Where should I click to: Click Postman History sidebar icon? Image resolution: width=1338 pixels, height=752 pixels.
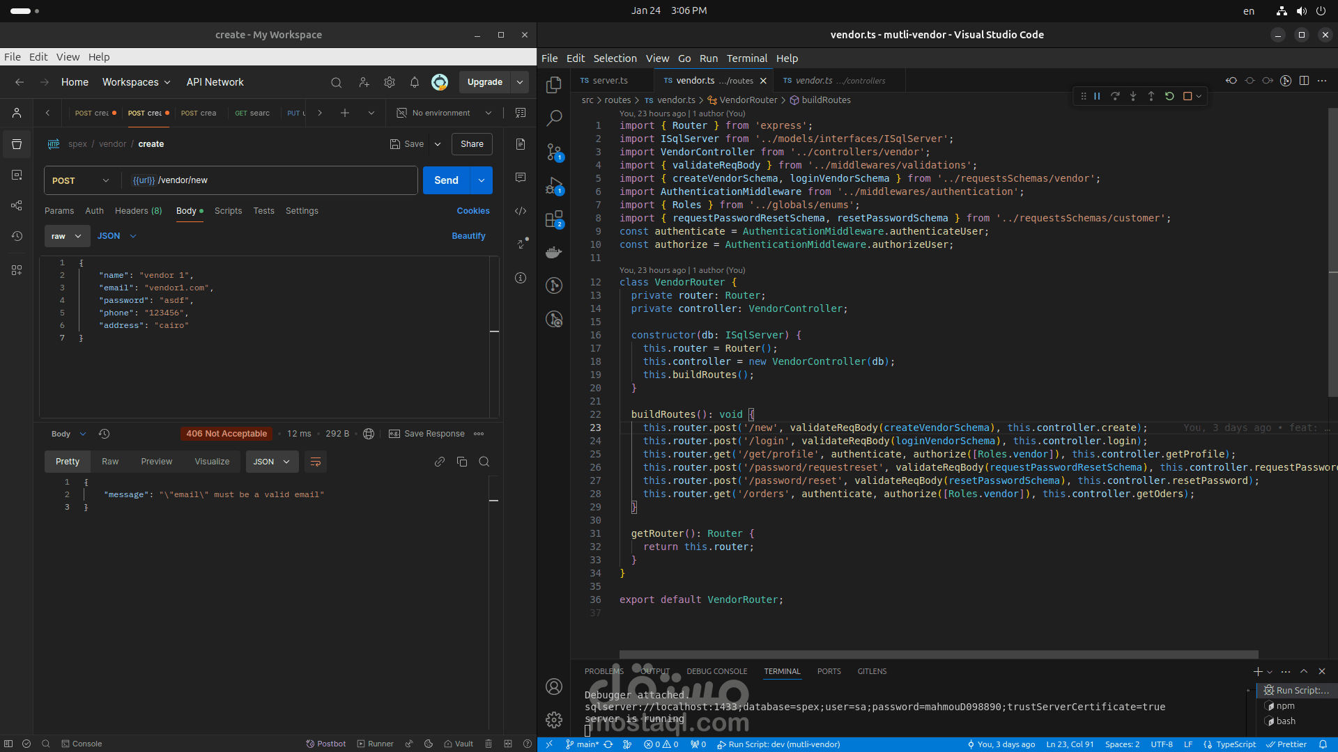17,236
